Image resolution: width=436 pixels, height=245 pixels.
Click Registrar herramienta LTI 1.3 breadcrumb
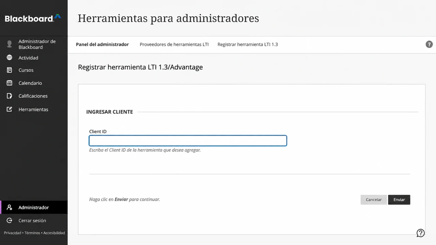pyautogui.click(x=248, y=44)
